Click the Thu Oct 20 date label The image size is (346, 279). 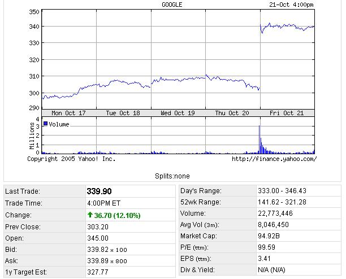pyautogui.click(x=232, y=113)
